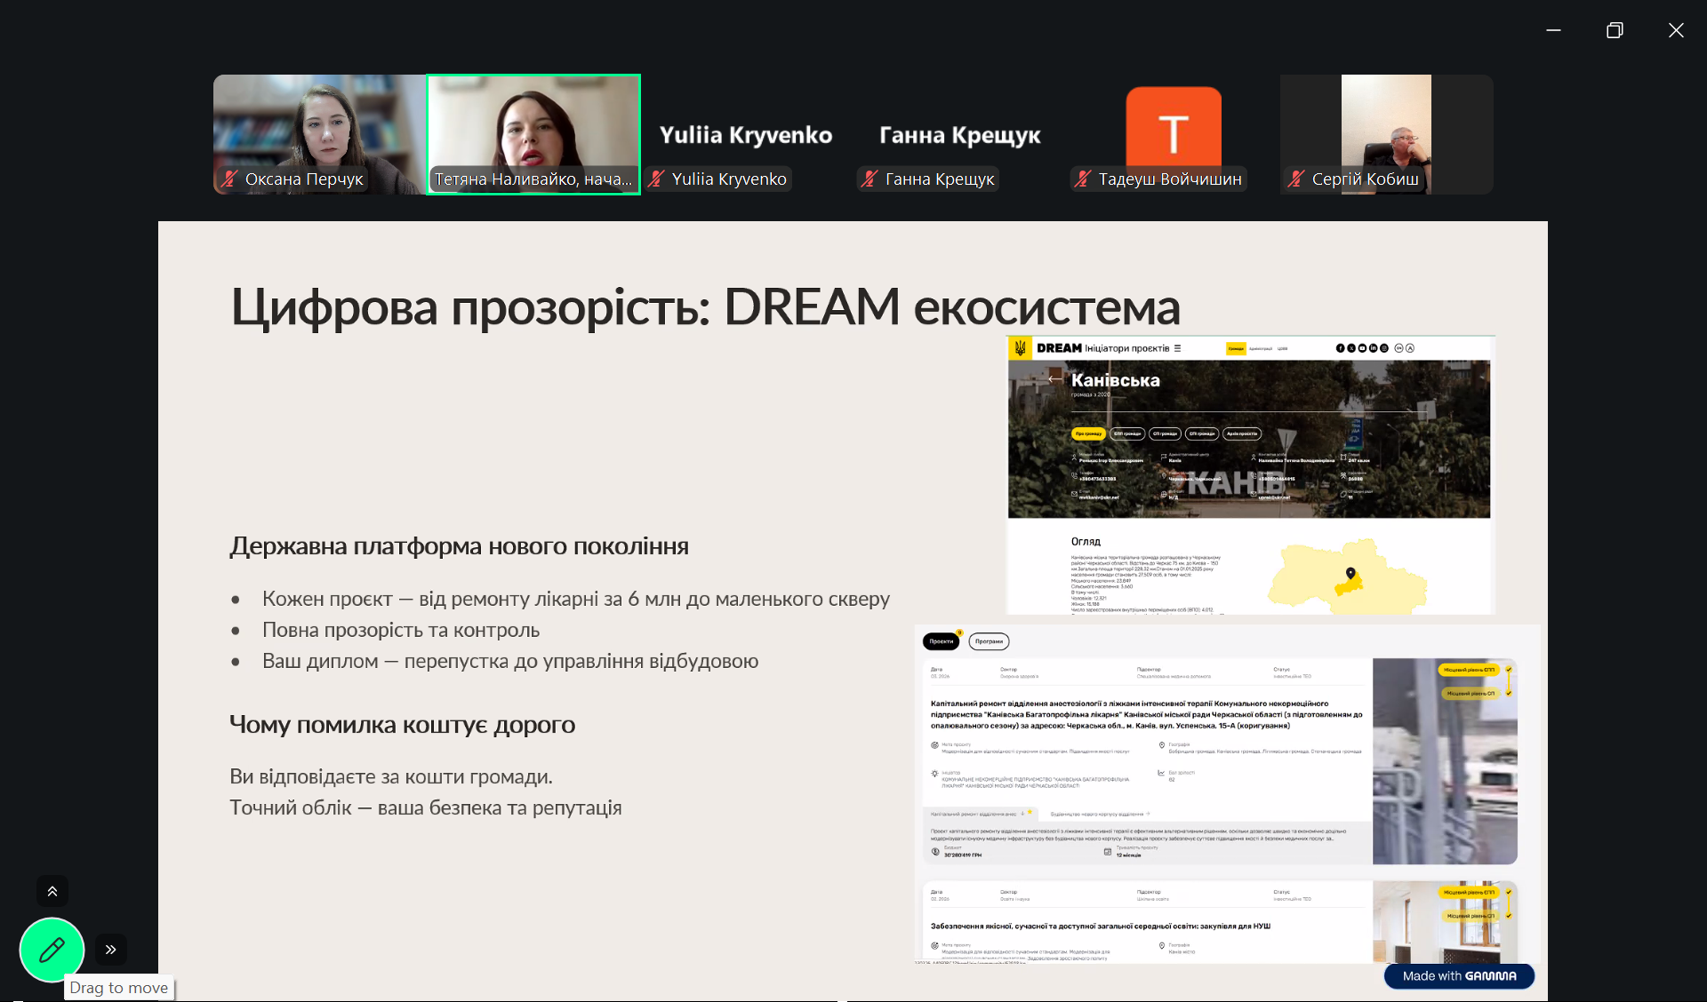Click muted mic icon beside Ганна Крещук
1707x1002 pixels.
click(870, 179)
